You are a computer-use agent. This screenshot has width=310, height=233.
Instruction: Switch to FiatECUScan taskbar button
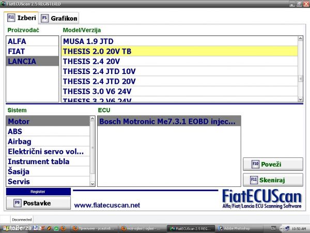coord(191,229)
